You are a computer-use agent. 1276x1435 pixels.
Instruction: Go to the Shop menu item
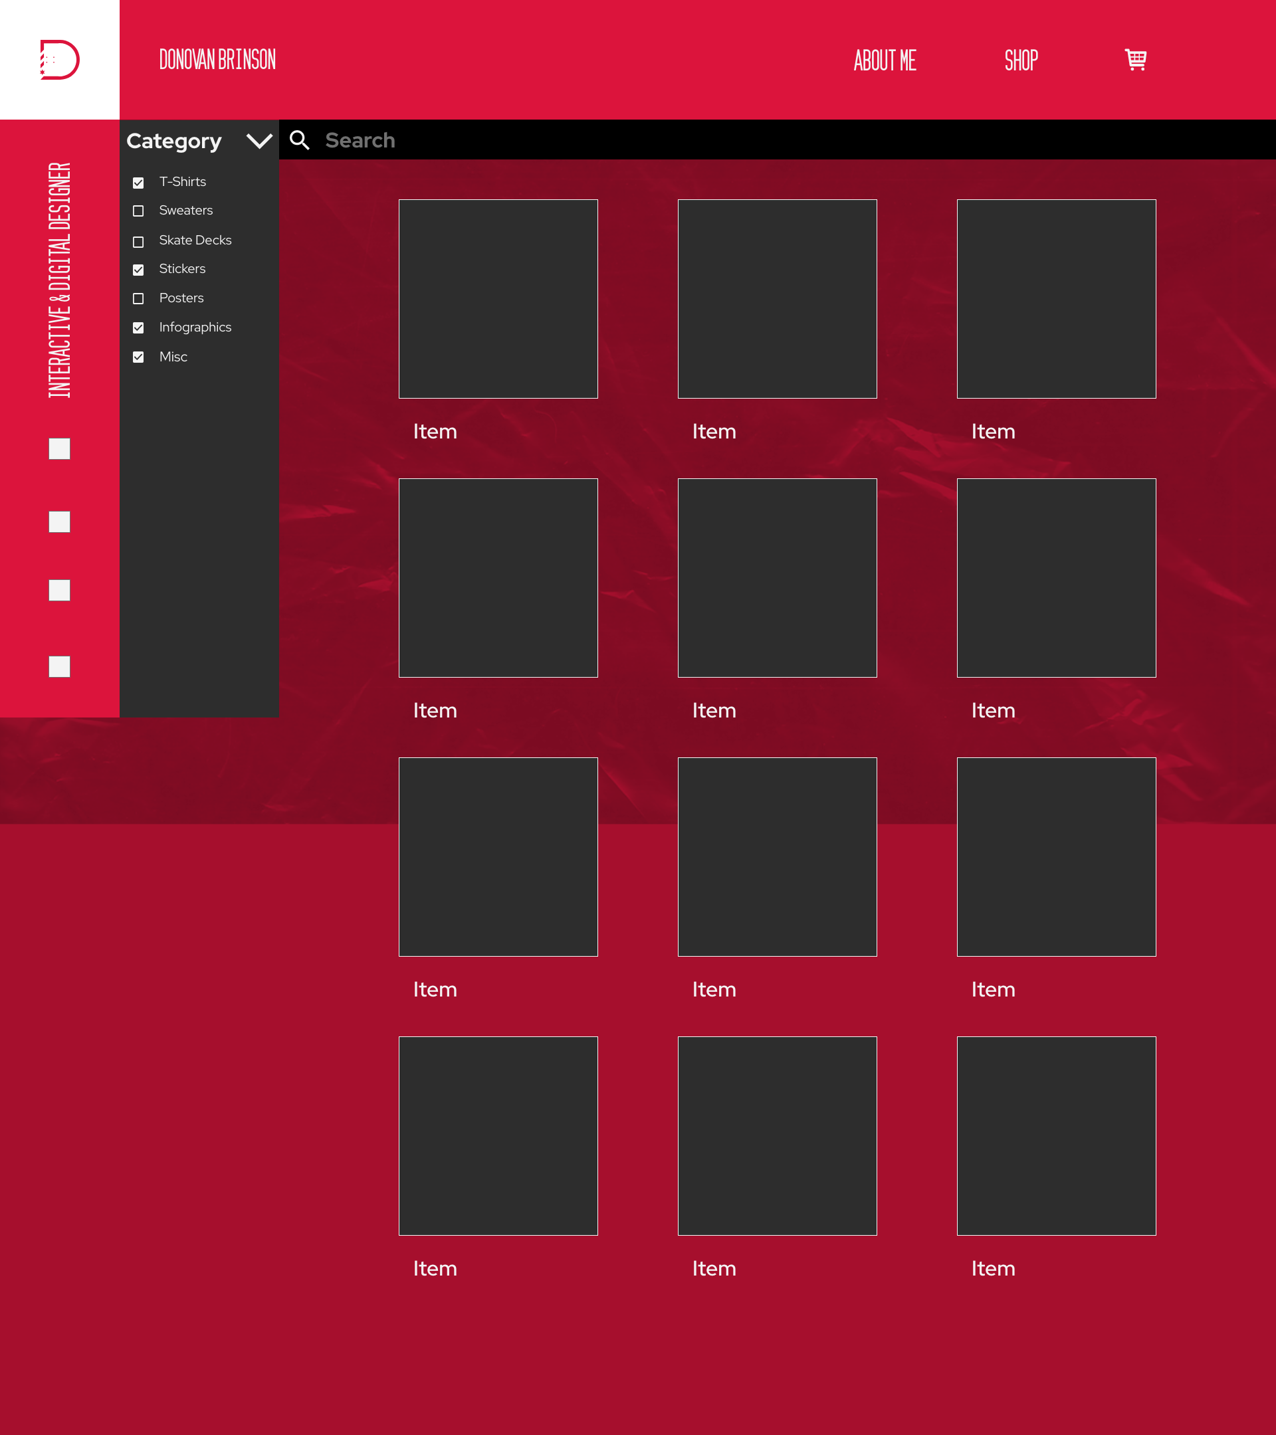[1021, 60]
